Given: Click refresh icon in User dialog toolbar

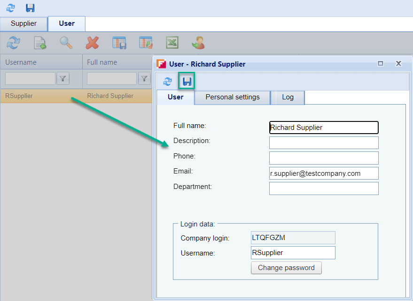Looking at the screenshot, I should [x=167, y=82].
